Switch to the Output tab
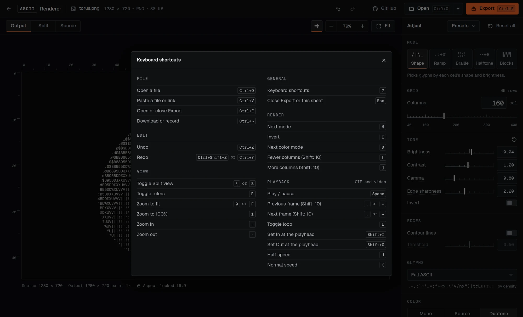 click(18, 26)
